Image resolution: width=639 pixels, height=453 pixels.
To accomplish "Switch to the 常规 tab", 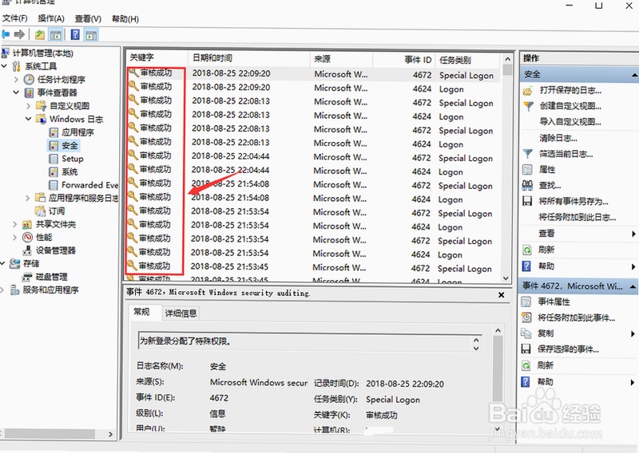I will click(x=141, y=312).
